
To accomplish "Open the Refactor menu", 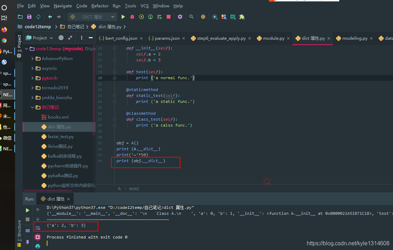I will click(100, 6).
